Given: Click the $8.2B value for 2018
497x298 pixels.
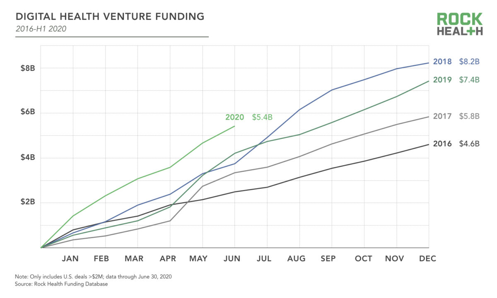Looking at the screenshot, I should coord(469,62).
